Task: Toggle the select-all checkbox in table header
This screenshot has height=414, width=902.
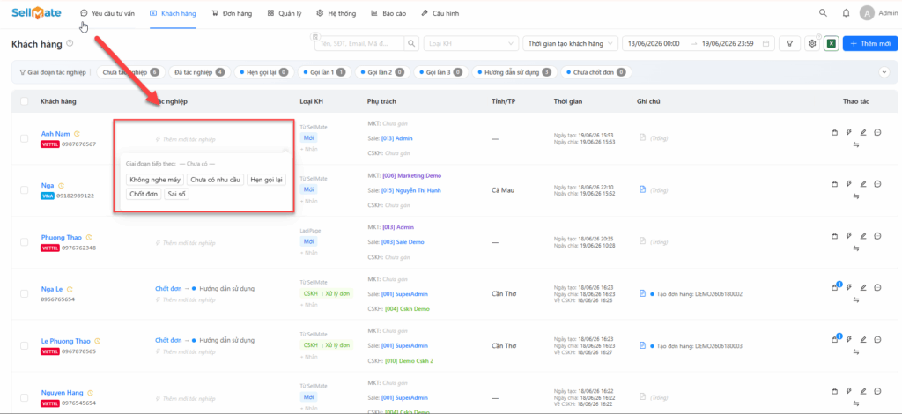Action: (x=24, y=101)
